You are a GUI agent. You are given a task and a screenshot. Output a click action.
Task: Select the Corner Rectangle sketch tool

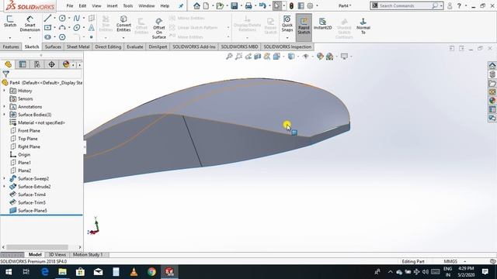[x=47, y=28]
